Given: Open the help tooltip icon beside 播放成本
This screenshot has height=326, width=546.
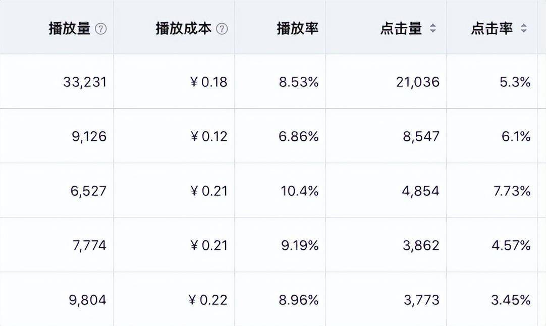Looking at the screenshot, I should click(x=222, y=29).
